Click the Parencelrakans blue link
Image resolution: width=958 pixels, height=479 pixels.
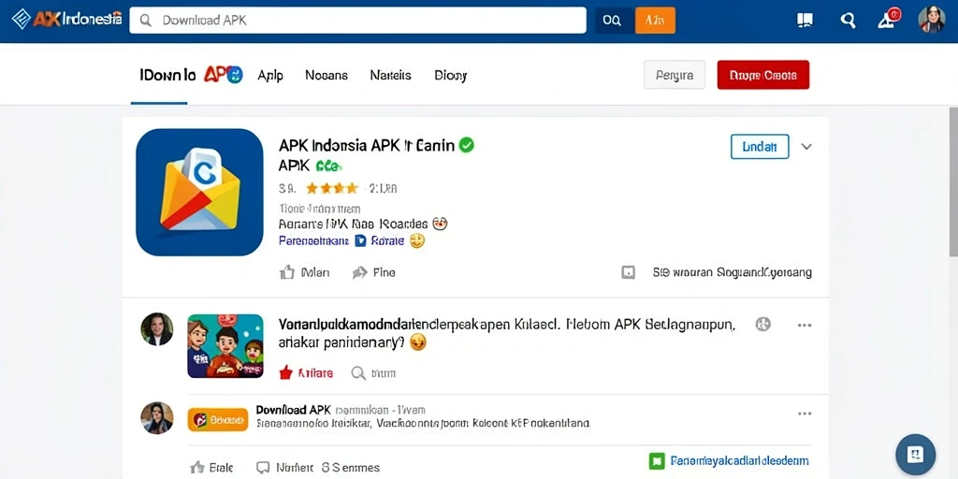pos(313,240)
